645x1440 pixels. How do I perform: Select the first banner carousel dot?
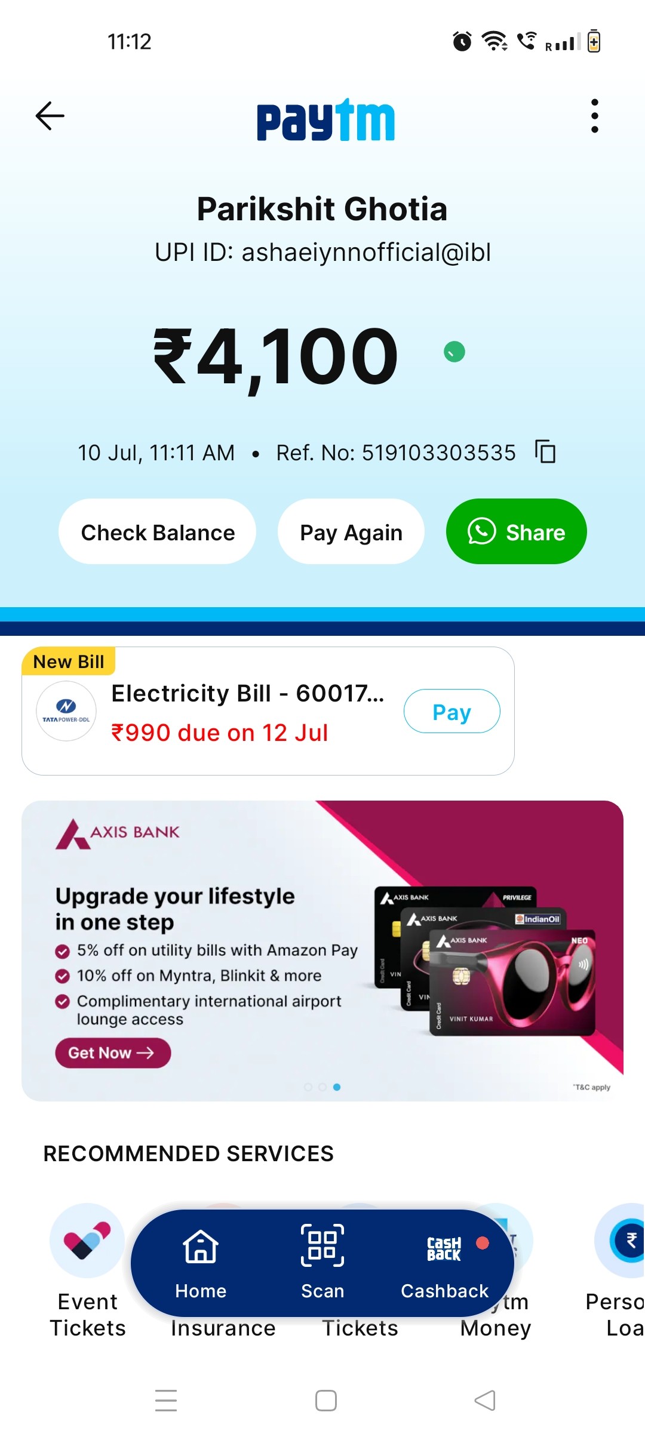tap(308, 1087)
